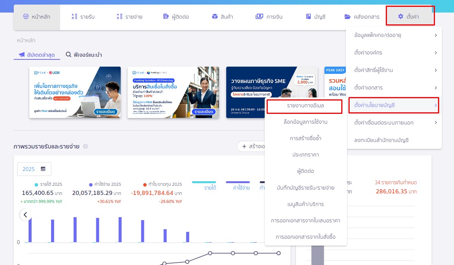Expand the ตั้งค่าสิทธิ์ผู้ใช้งาน chevron arrow

pyautogui.click(x=436, y=70)
